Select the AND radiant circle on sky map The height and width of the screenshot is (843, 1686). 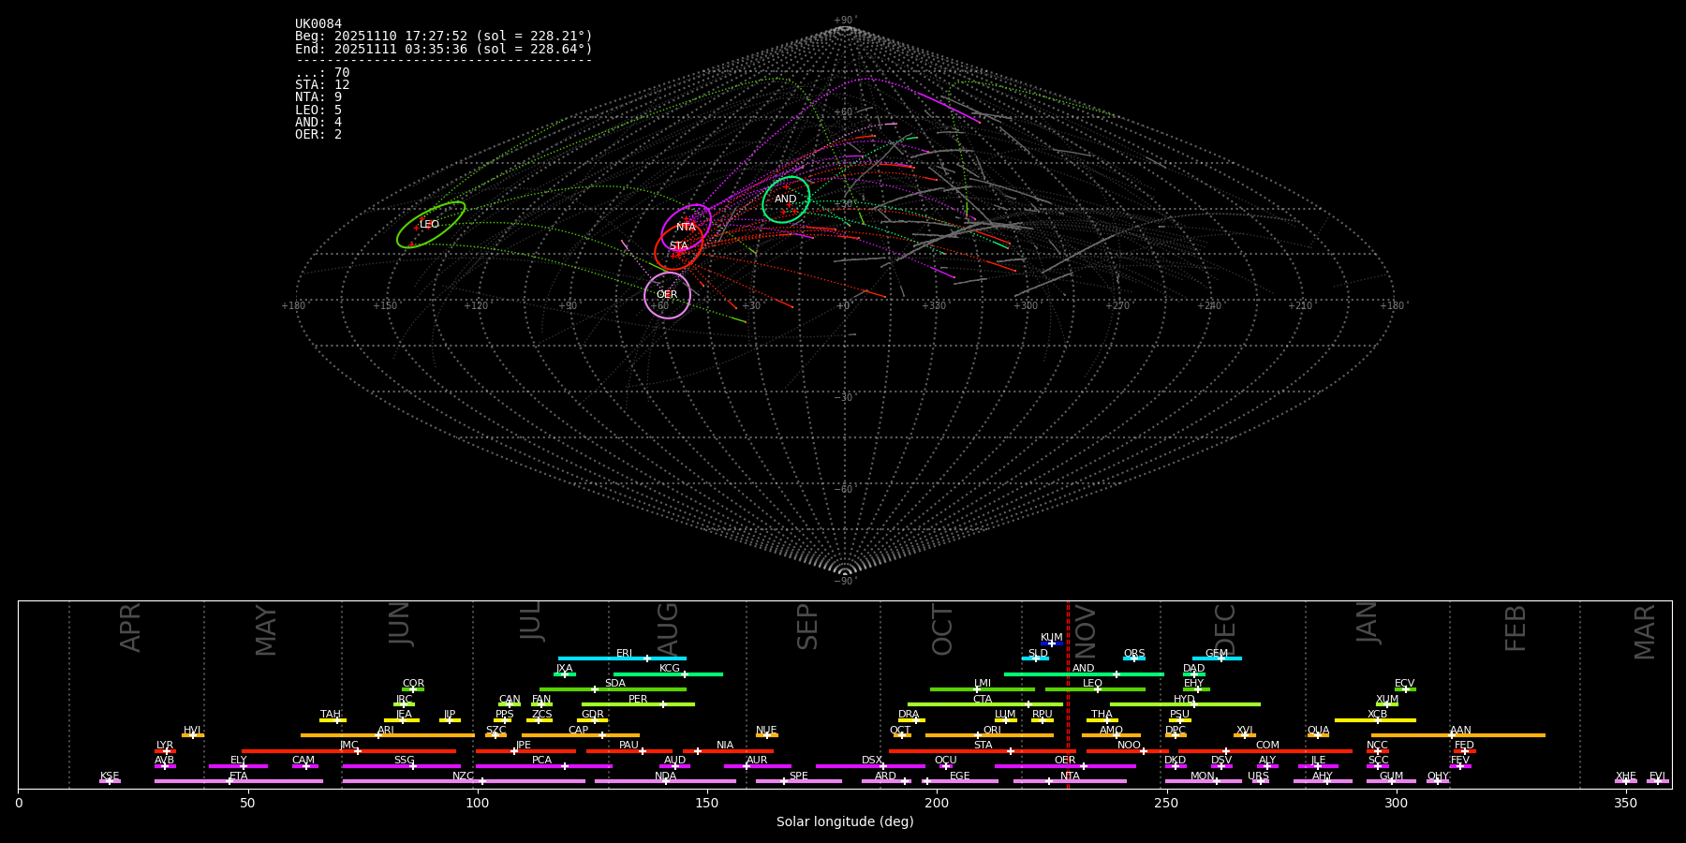[786, 200]
